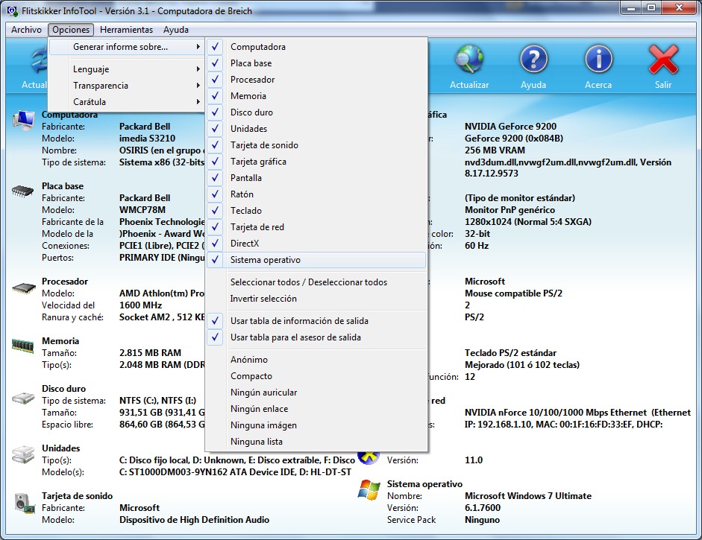Toggle Sistema operativo report option

(316, 260)
